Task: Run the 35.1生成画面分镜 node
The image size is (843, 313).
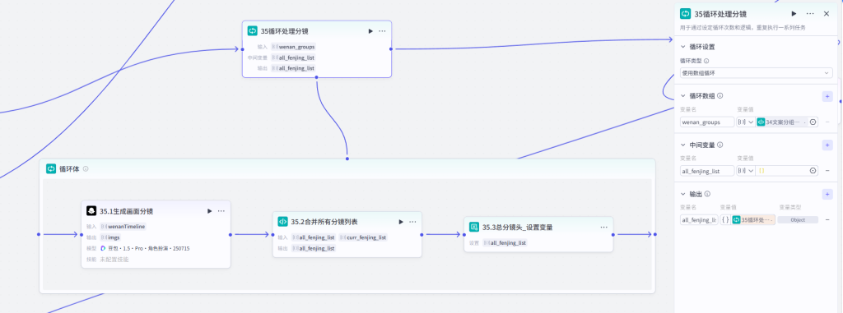Action: click(x=210, y=211)
